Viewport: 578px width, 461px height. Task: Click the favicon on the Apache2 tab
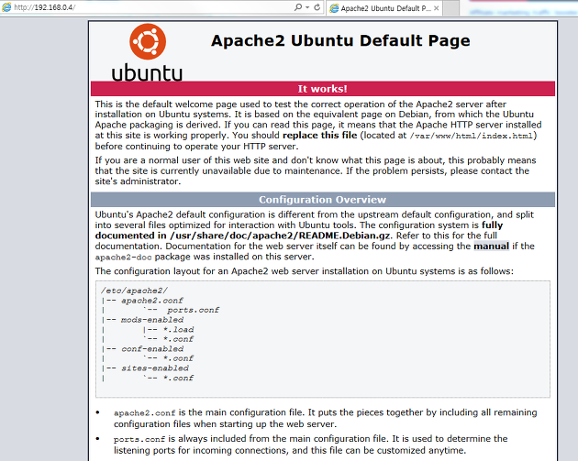333,8
